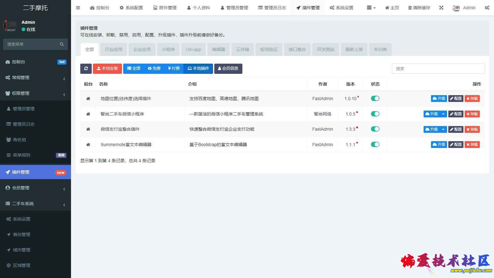Click the plugin 搜索 input field
494x278 pixels.
[438, 69]
